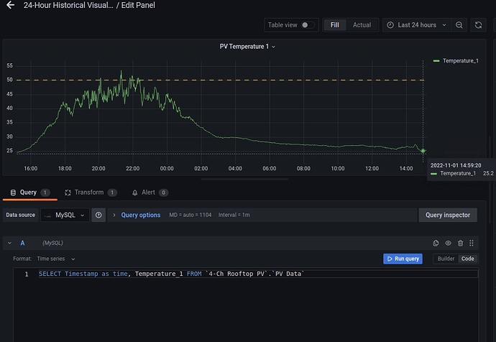The width and height of the screenshot is (496, 342).
Task: Click inside the SQL code editor line
Action: click(x=245, y=274)
